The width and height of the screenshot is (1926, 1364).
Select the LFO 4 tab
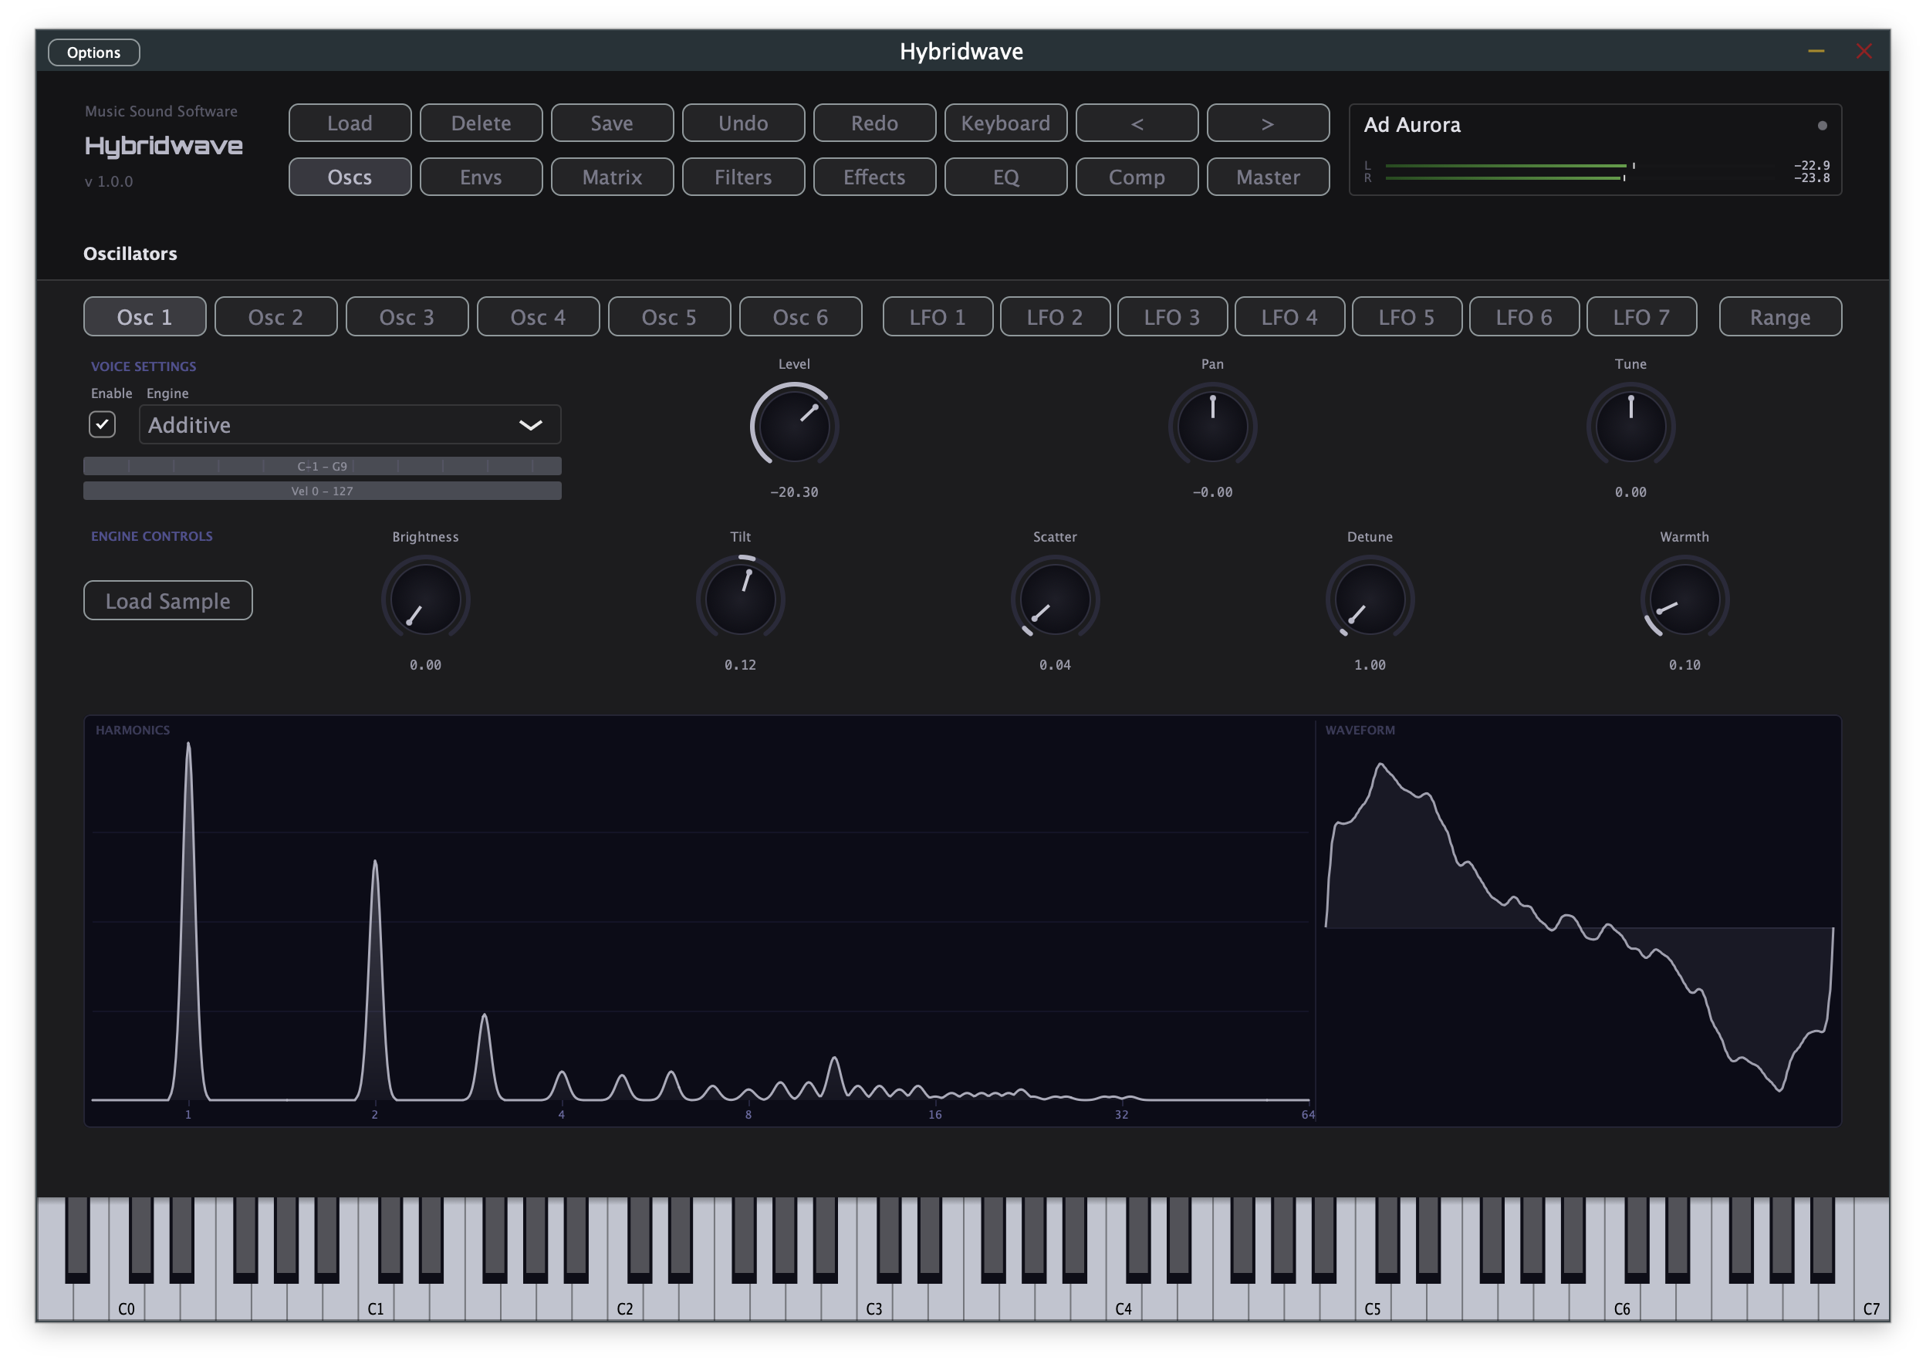pos(1289,316)
